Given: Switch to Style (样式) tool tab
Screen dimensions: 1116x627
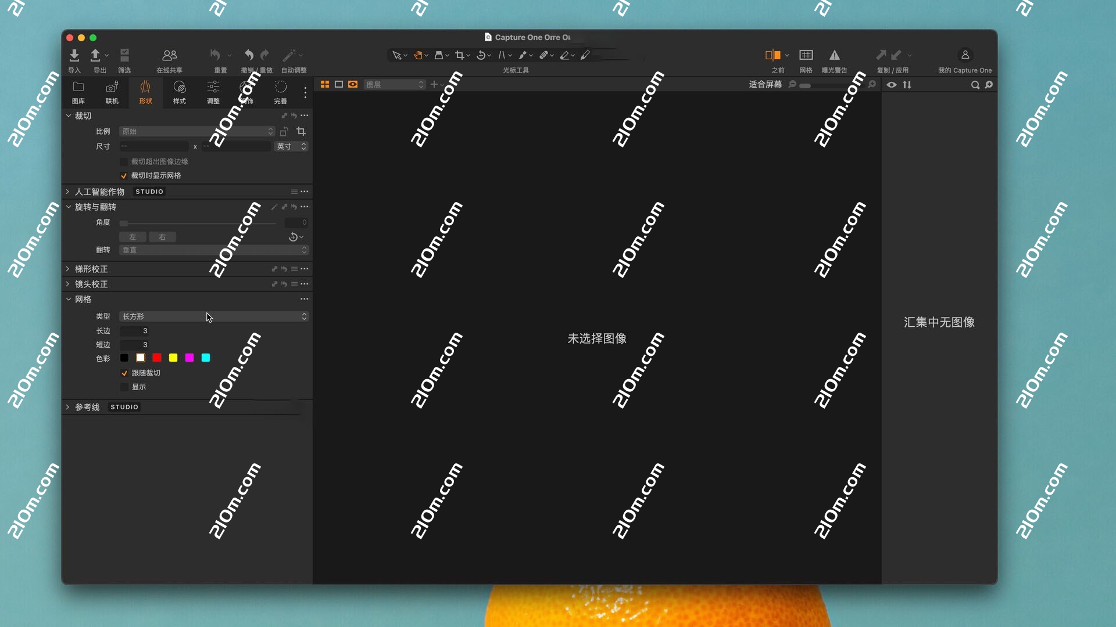Looking at the screenshot, I should (180, 92).
